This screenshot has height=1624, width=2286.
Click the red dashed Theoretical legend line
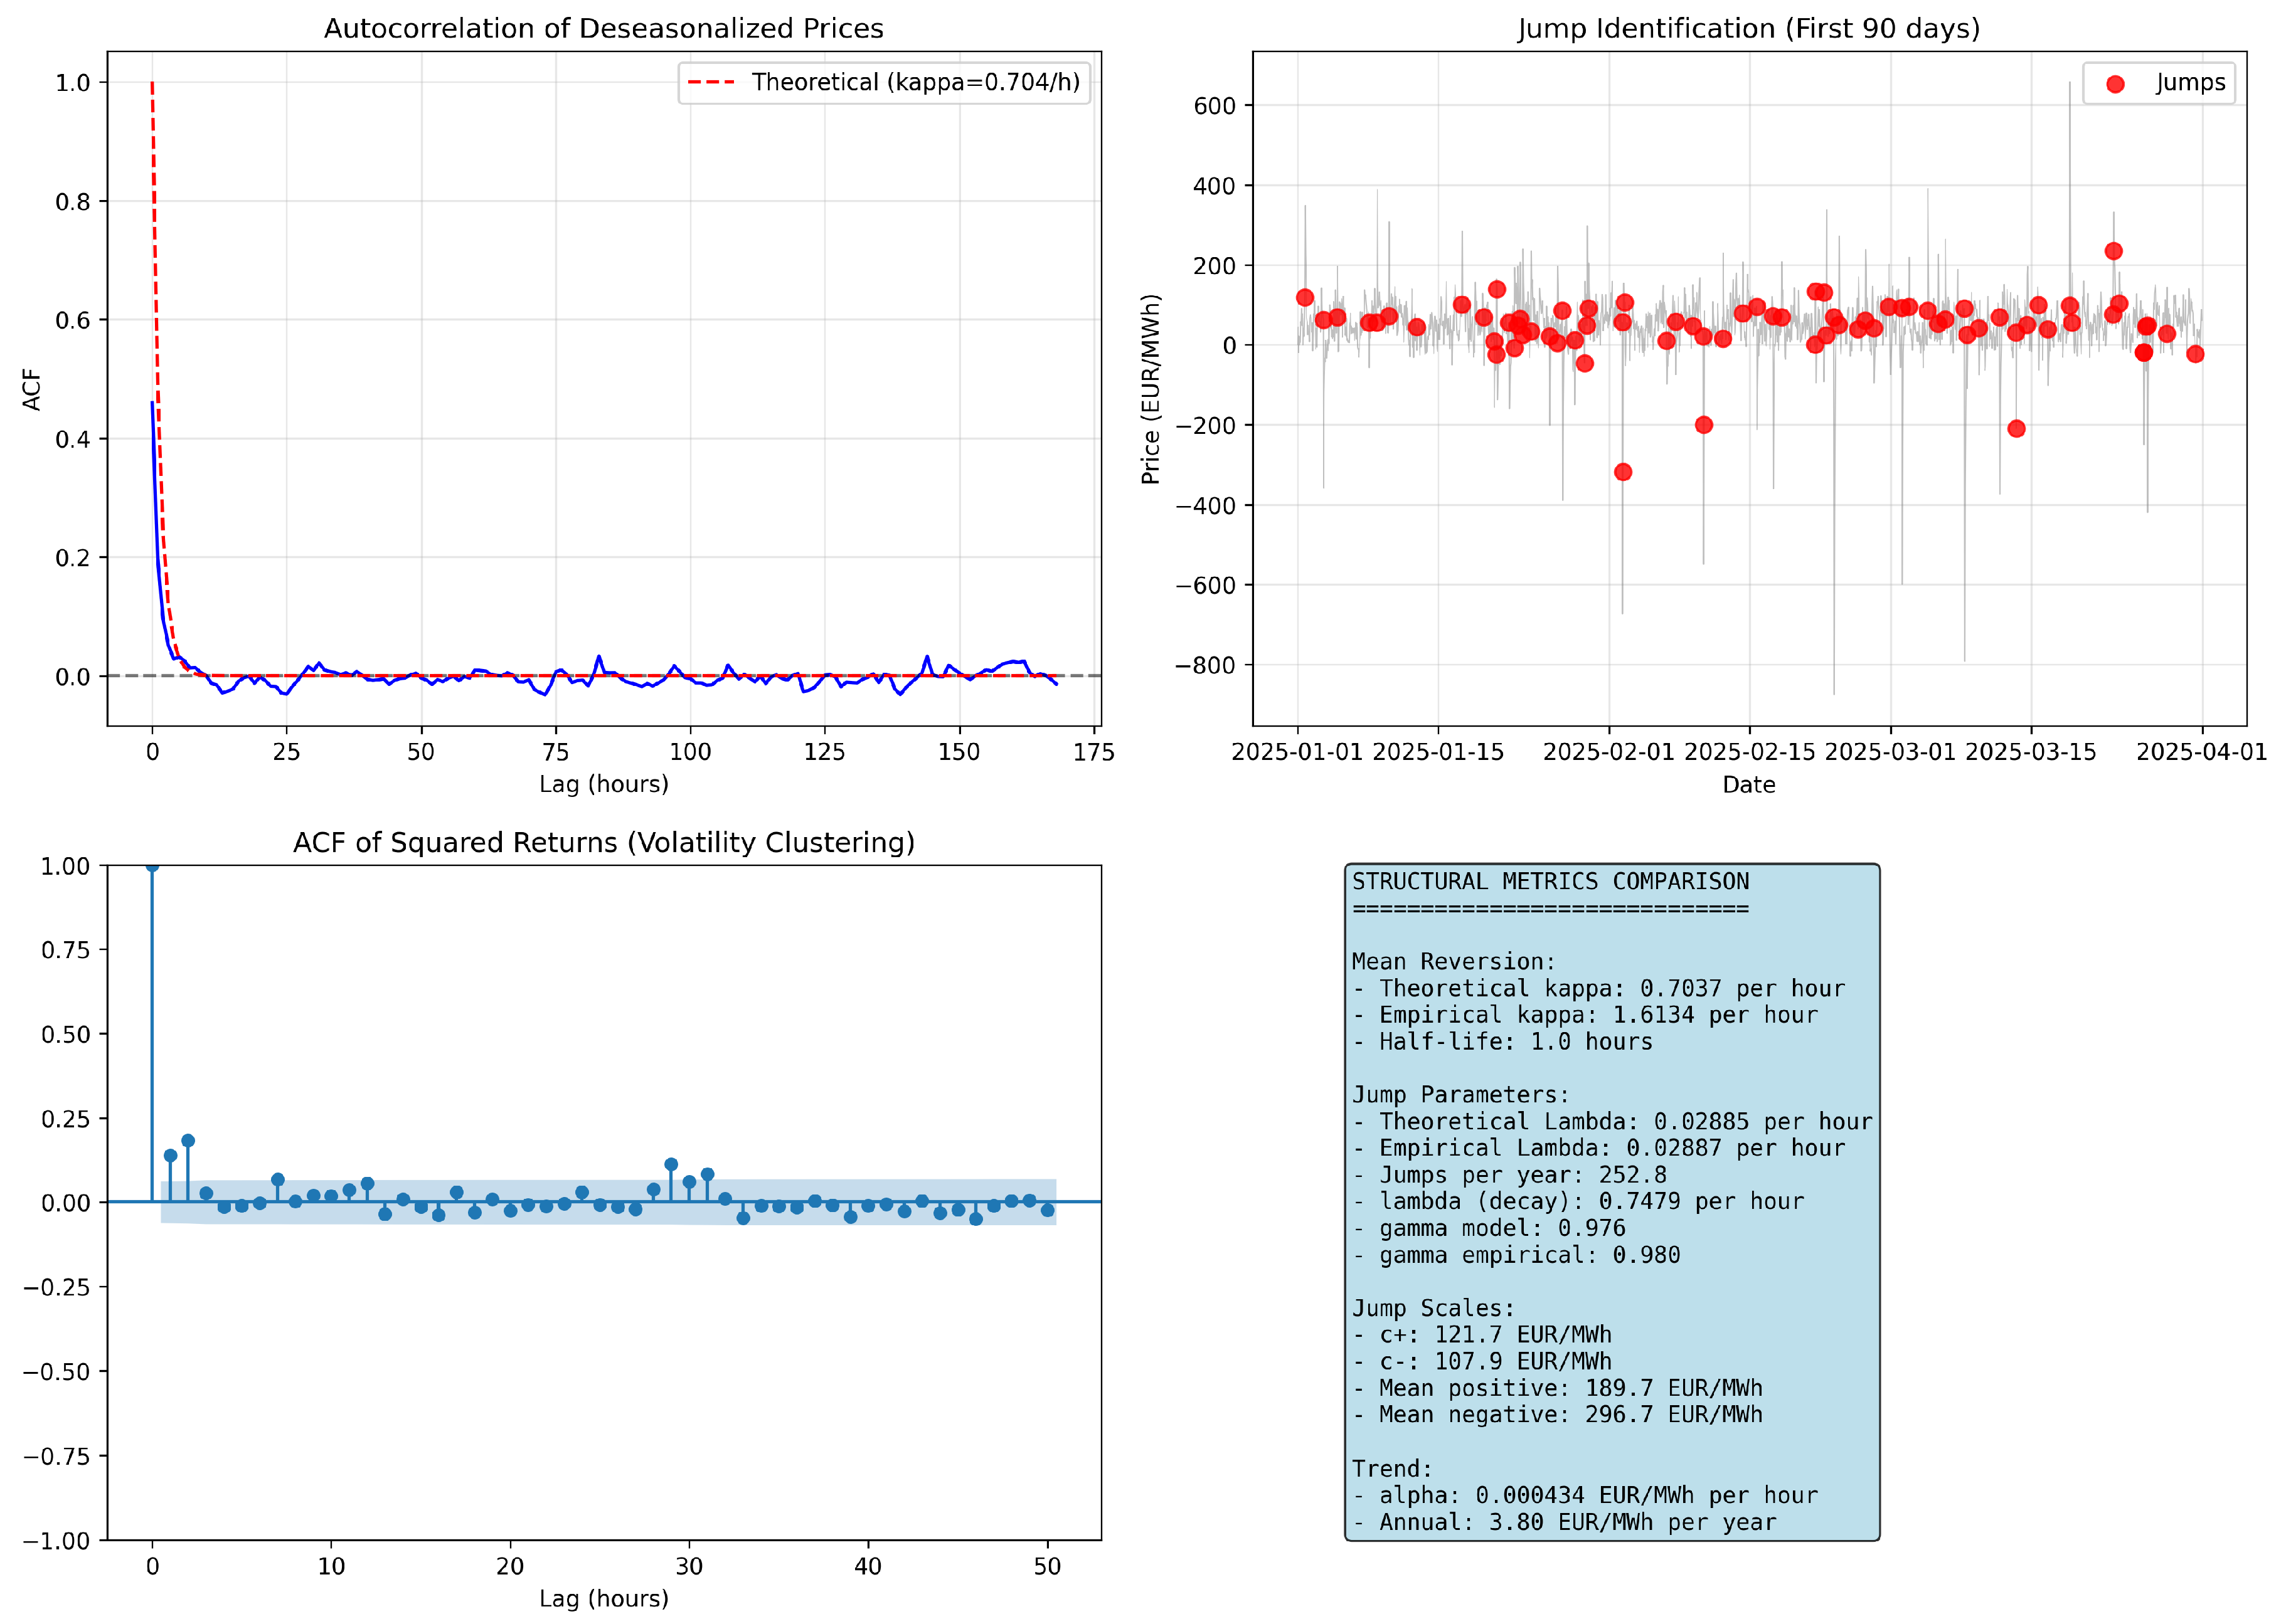click(x=711, y=82)
